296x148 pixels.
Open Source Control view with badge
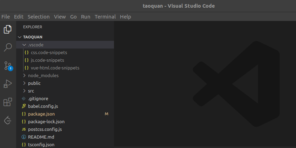8,66
